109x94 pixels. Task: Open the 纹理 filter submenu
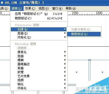pyautogui.click(x=39, y=72)
